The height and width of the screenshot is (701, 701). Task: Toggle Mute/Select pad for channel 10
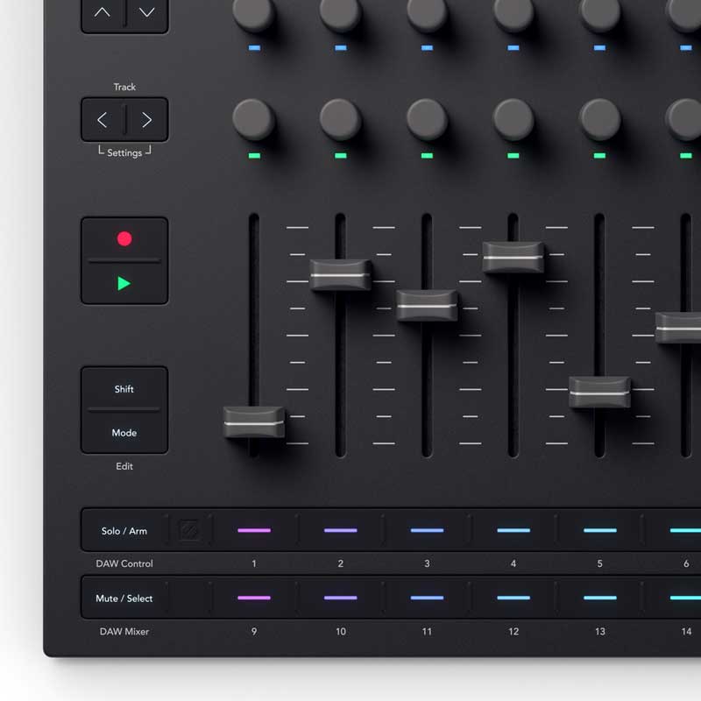(341, 598)
